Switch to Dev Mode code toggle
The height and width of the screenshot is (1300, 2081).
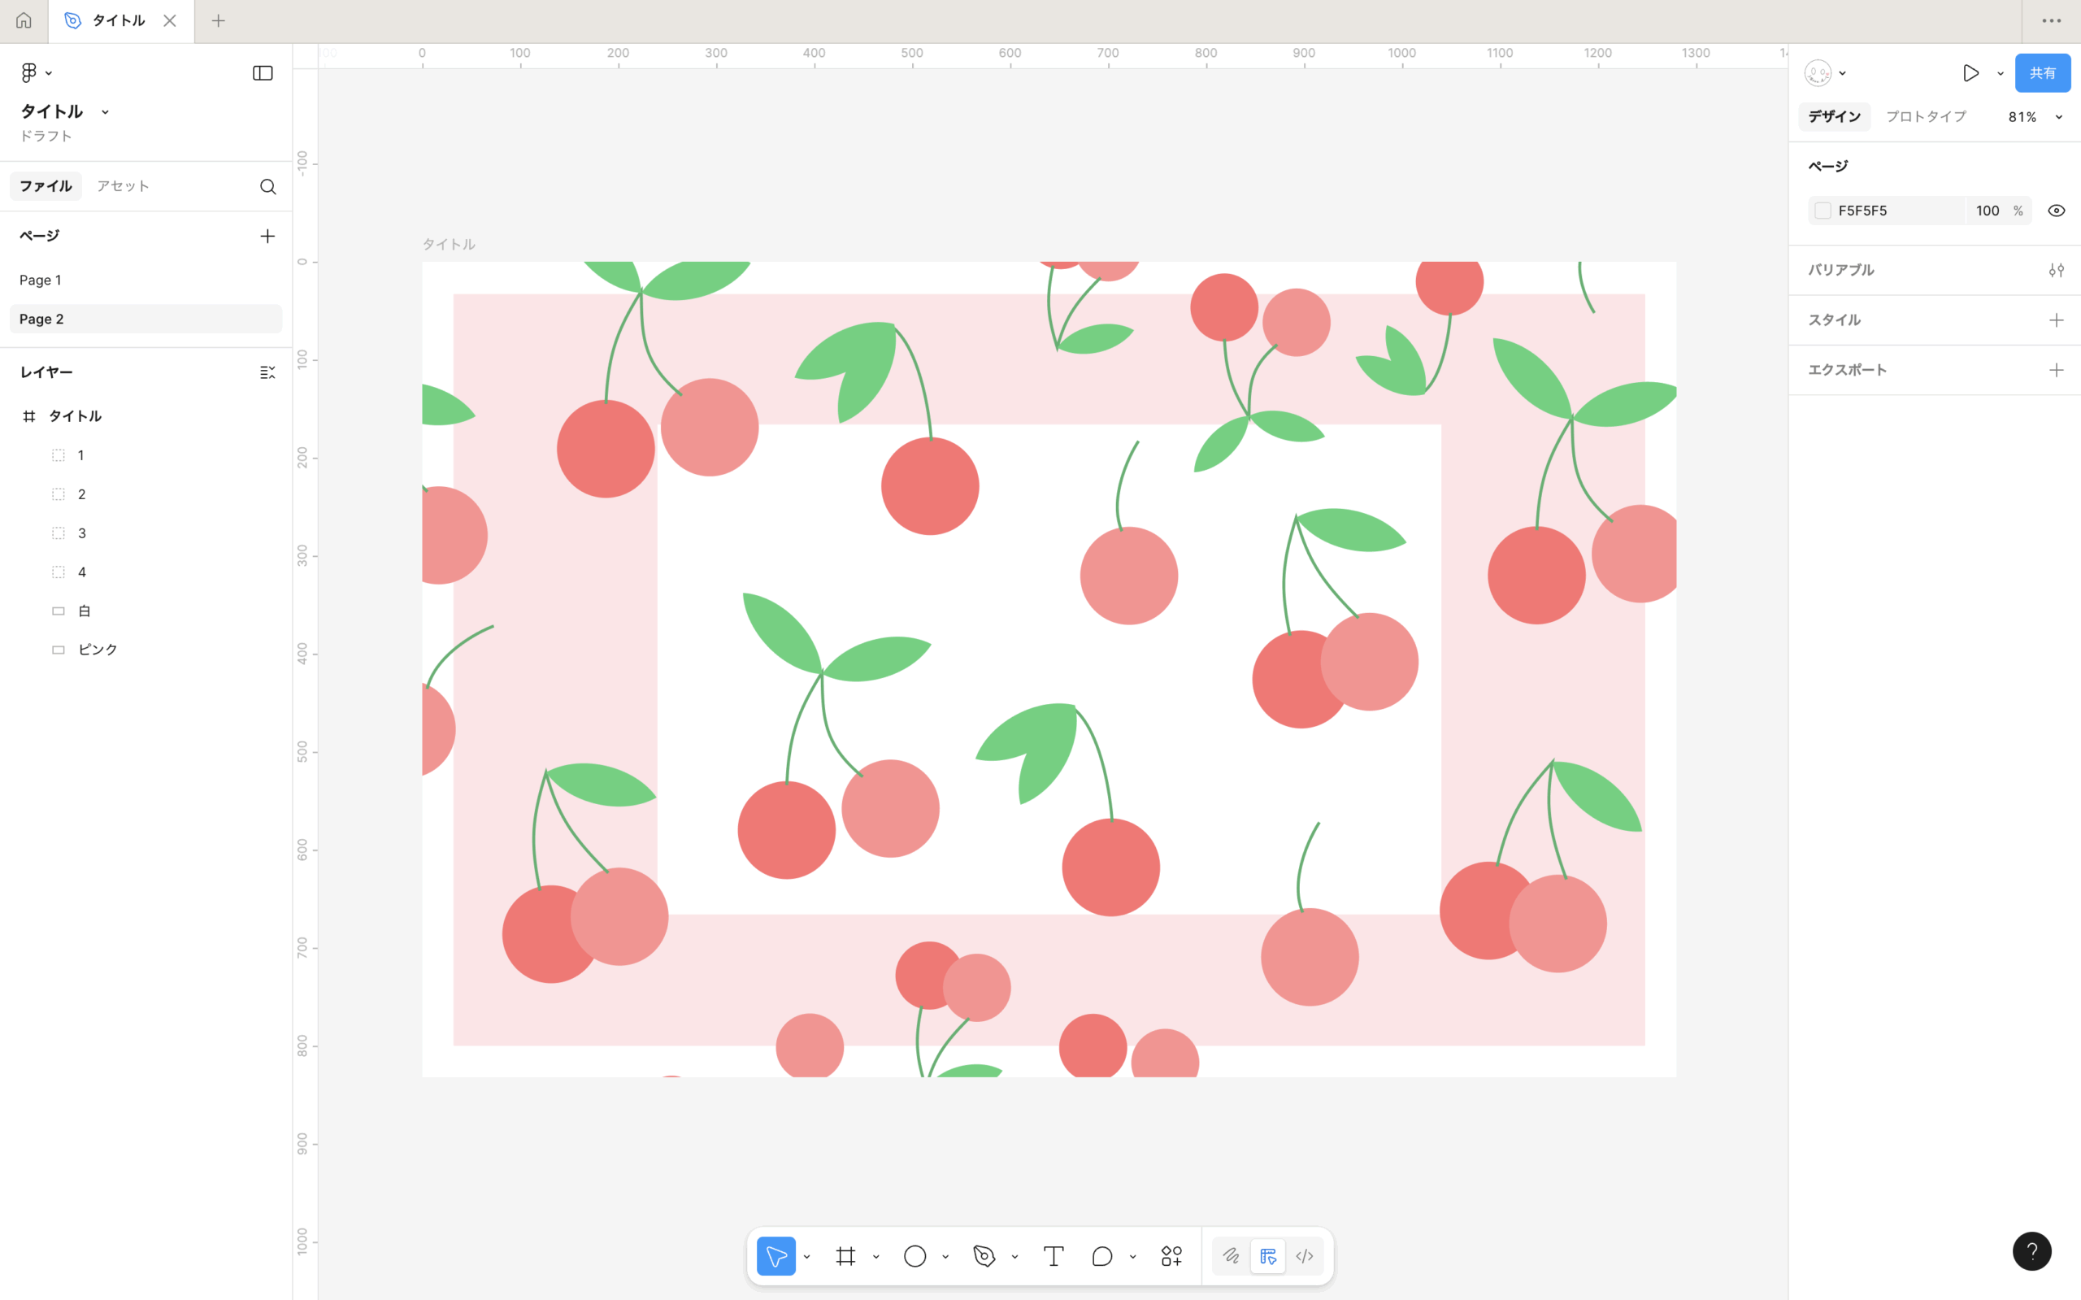click(1304, 1256)
